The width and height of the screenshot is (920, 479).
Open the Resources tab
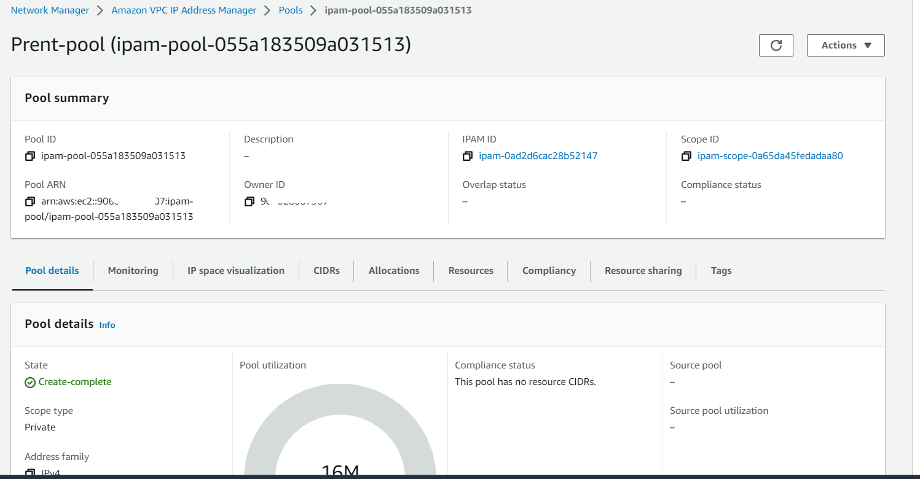click(471, 271)
